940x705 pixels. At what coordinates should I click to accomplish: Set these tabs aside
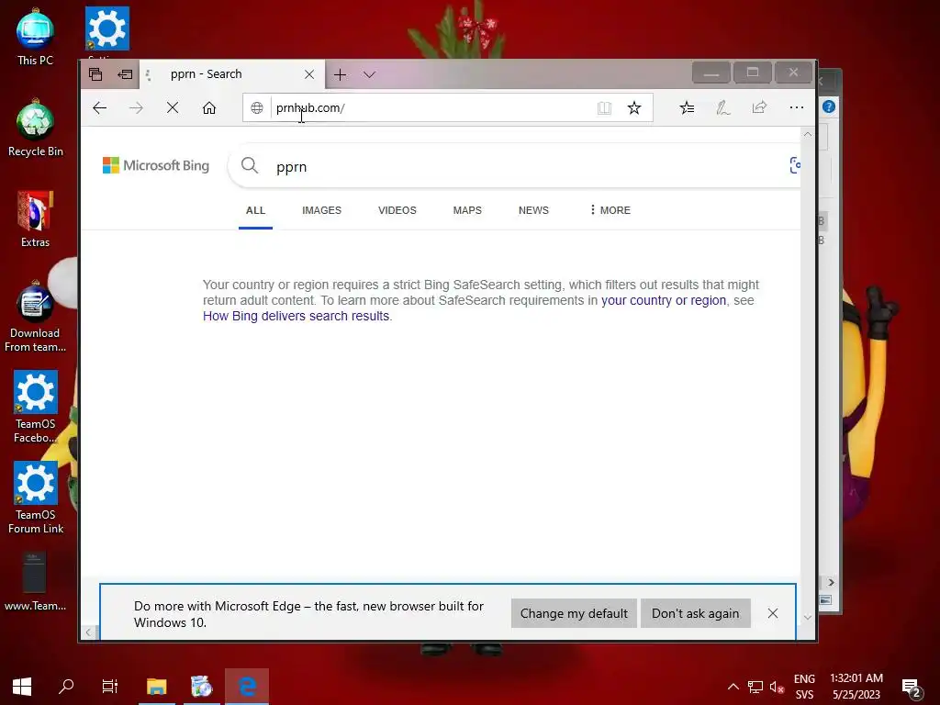click(x=125, y=74)
